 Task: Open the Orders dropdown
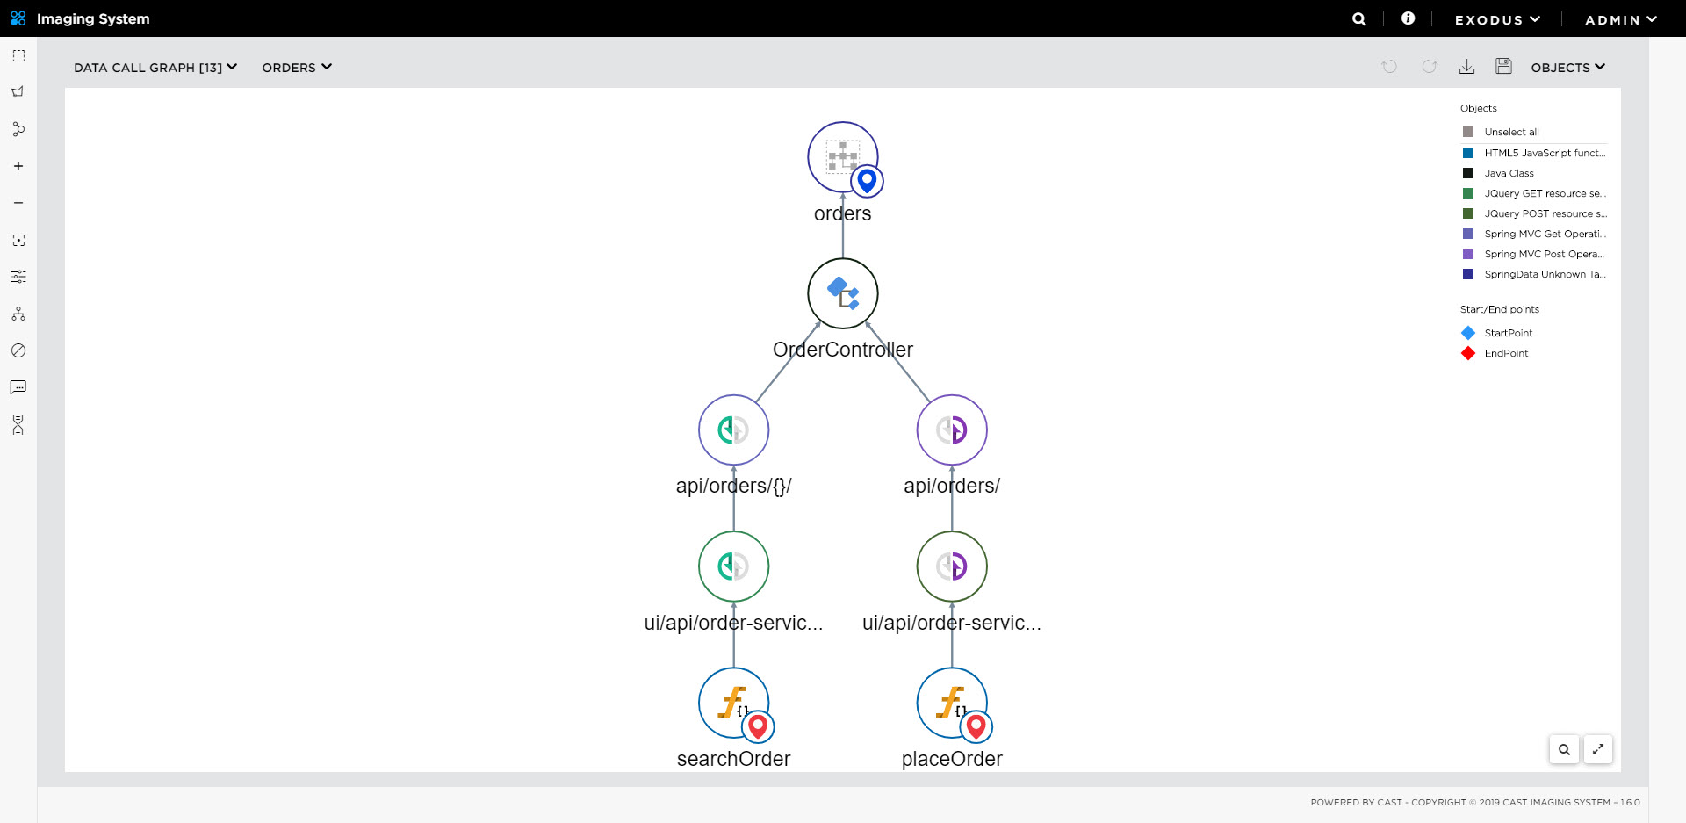point(297,68)
